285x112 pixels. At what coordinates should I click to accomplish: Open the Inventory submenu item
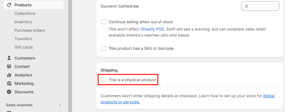(x=23, y=22)
